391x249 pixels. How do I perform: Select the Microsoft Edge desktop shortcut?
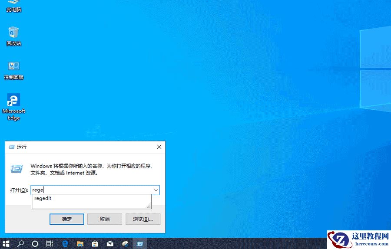pos(14,107)
